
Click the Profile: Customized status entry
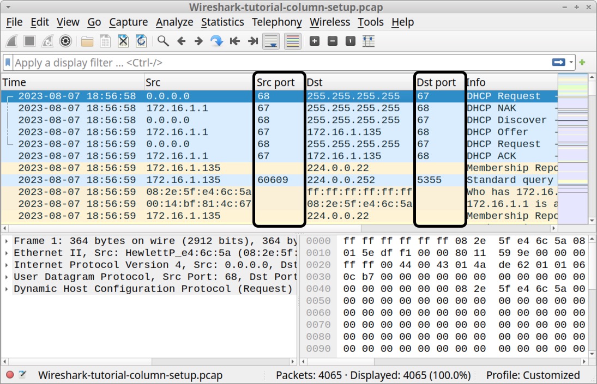(533, 375)
